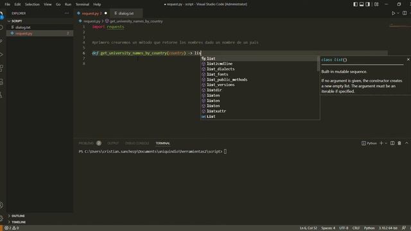The height and width of the screenshot is (231, 411).
Task: Switch to the dialog.txt editor tab
Action: point(126,13)
